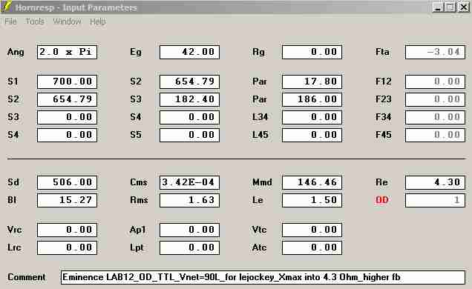Select the Rms field with 1.63

pos(190,200)
